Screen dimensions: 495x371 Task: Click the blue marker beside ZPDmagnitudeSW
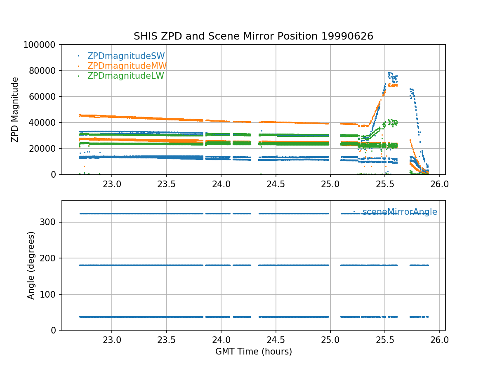click(x=78, y=56)
